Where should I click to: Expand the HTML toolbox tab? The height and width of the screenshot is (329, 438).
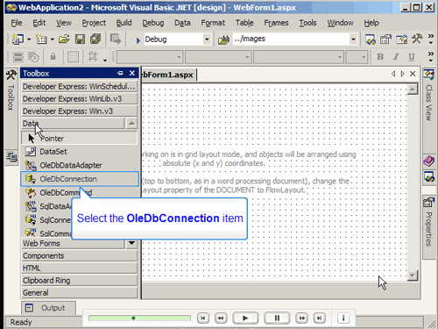[x=79, y=268]
